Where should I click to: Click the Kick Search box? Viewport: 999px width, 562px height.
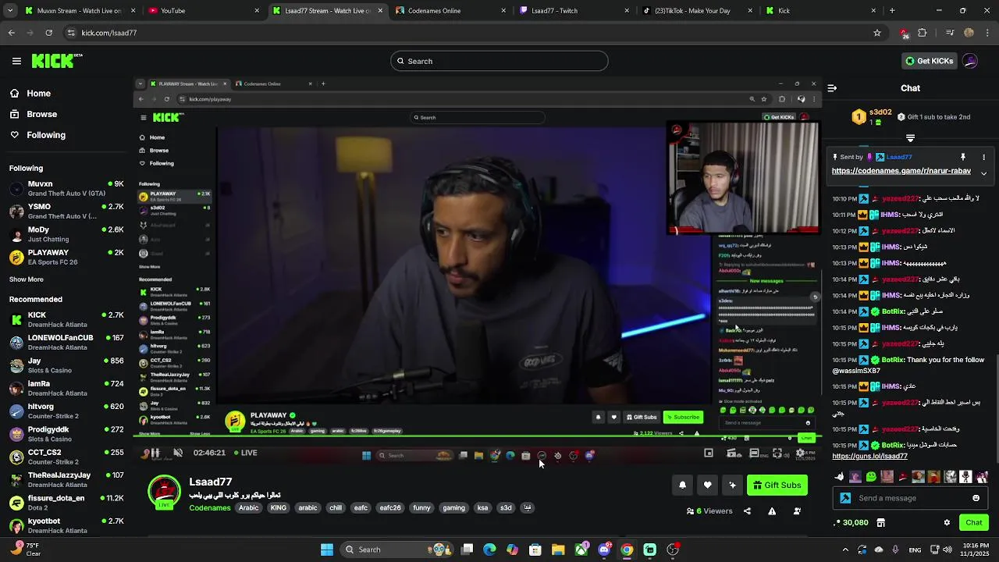point(499,61)
